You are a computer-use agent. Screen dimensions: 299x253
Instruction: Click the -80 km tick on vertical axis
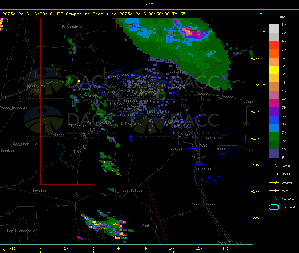click(x=257, y=32)
